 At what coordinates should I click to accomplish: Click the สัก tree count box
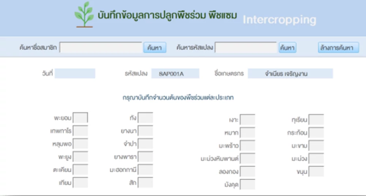(x=145, y=182)
